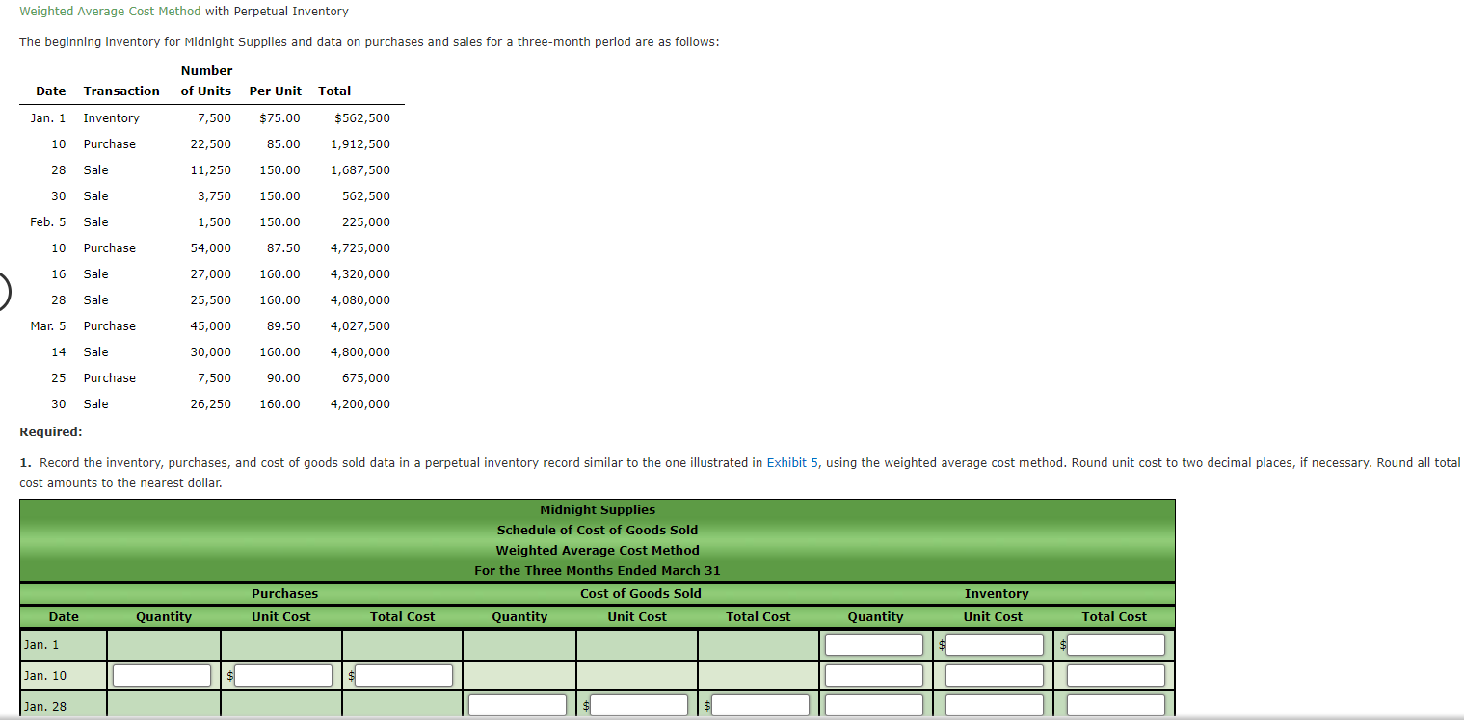Click the Jan. 1 Inventory Total Cost field
The height and width of the screenshot is (727, 1464).
[1117, 644]
